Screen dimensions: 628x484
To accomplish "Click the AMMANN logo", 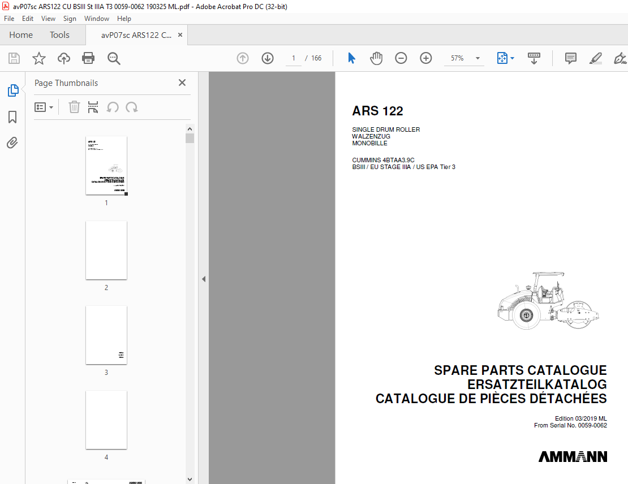I will pyautogui.click(x=573, y=457).
